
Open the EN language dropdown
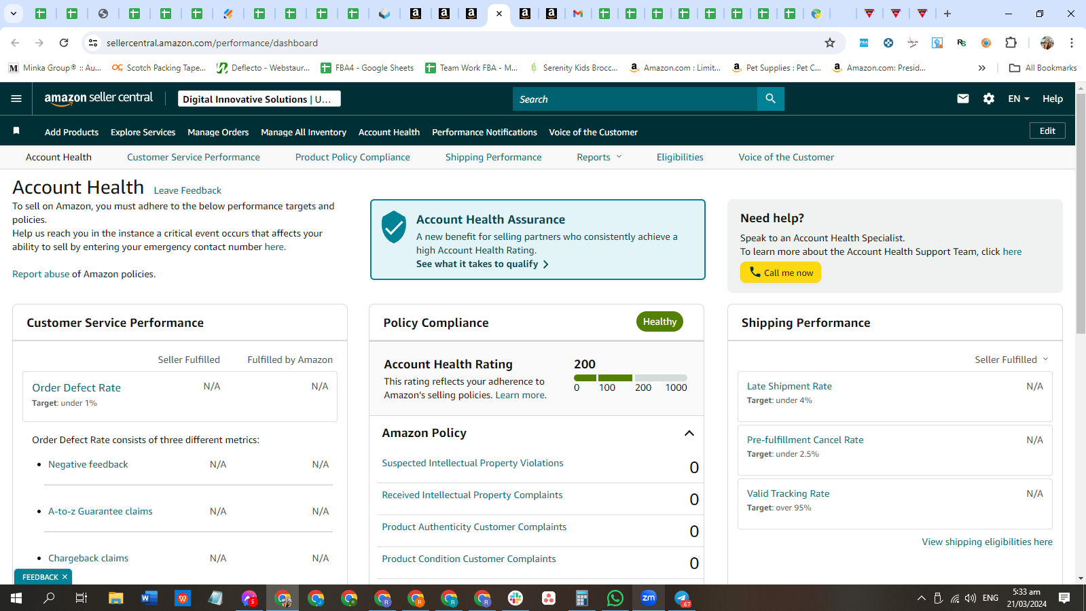click(1019, 99)
